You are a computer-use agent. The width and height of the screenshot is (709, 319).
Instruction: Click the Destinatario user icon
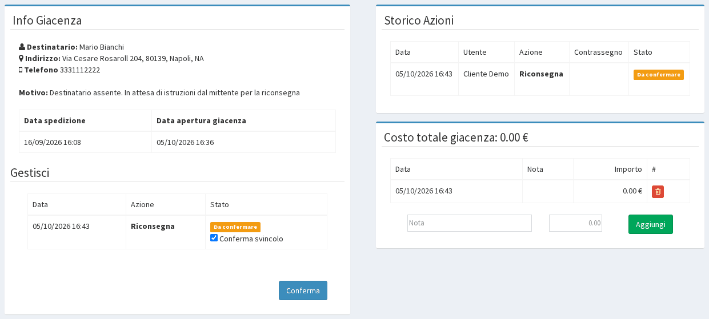22,47
